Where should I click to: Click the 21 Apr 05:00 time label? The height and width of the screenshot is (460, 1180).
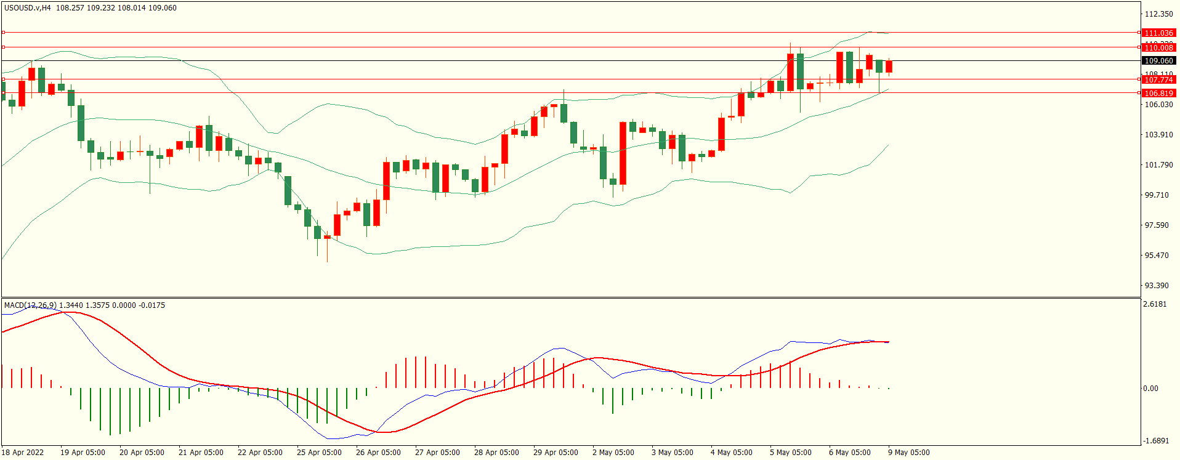coord(201,453)
